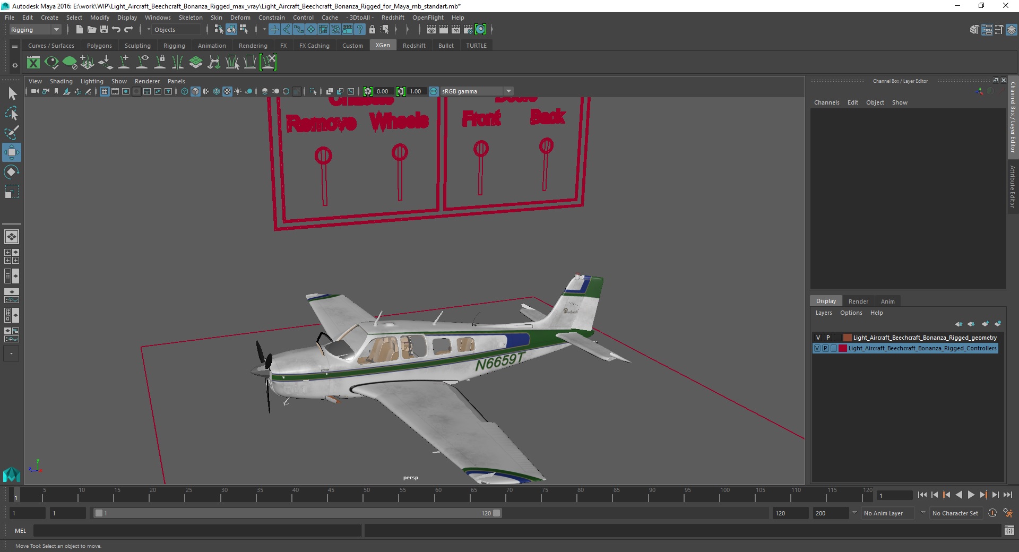The height and width of the screenshot is (552, 1019).
Task: Click the XGen preview eye shelf icon
Action: pyautogui.click(x=51, y=63)
